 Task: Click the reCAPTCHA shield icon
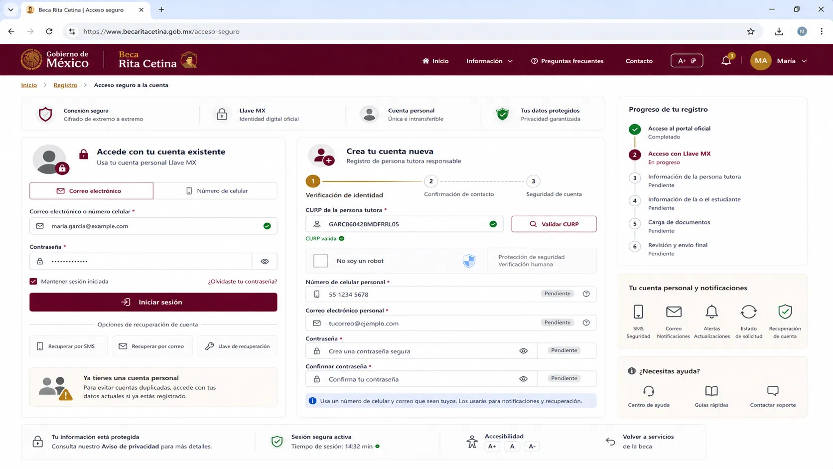click(469, 261)
